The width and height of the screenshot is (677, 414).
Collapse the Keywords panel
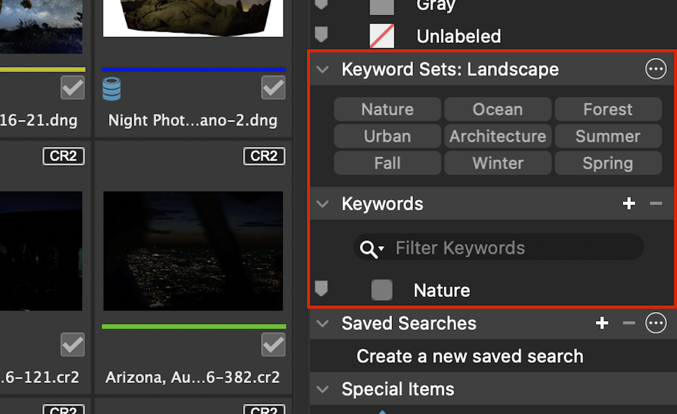tap(322, 204)
